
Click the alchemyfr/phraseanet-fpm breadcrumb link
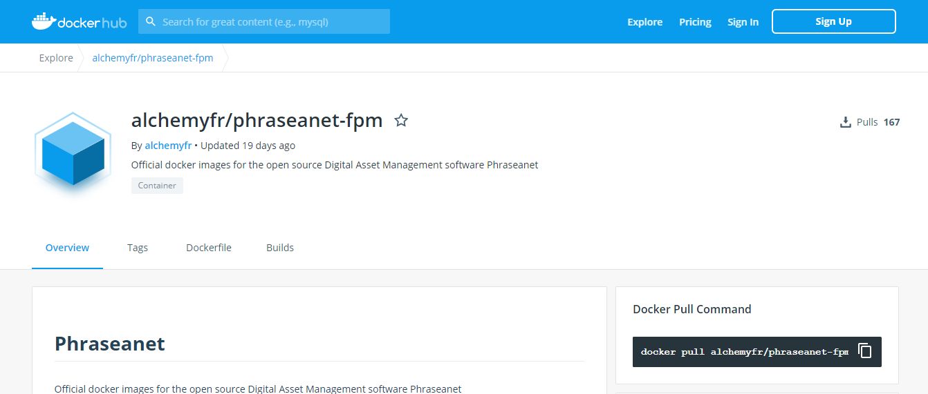[153, 58]
